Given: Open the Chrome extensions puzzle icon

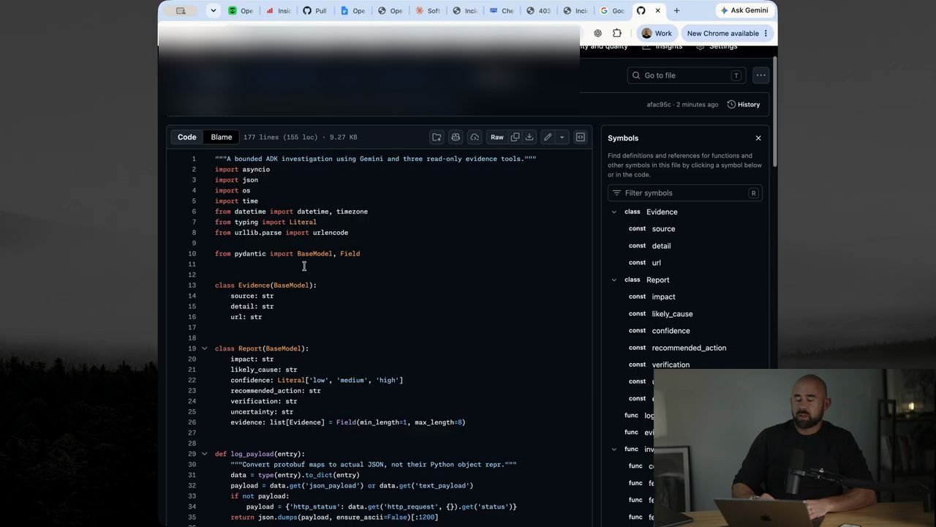Looking at the screenshot, I should (x=617, y=33).
